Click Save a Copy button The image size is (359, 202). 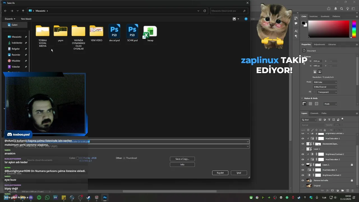click(x=182, y=159)
